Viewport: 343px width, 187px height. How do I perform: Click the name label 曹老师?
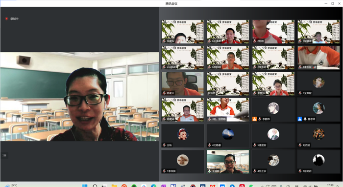click(x=311, y=119)
